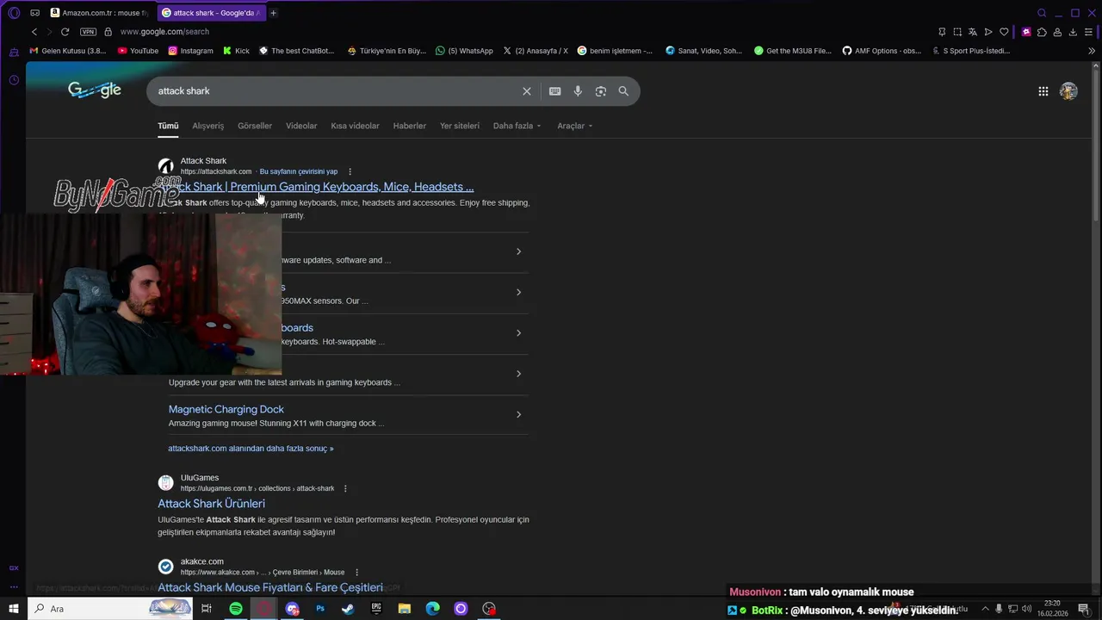Open the taskbar clock and date
Screen dimensions: 1102x620
coord(1052,609)
